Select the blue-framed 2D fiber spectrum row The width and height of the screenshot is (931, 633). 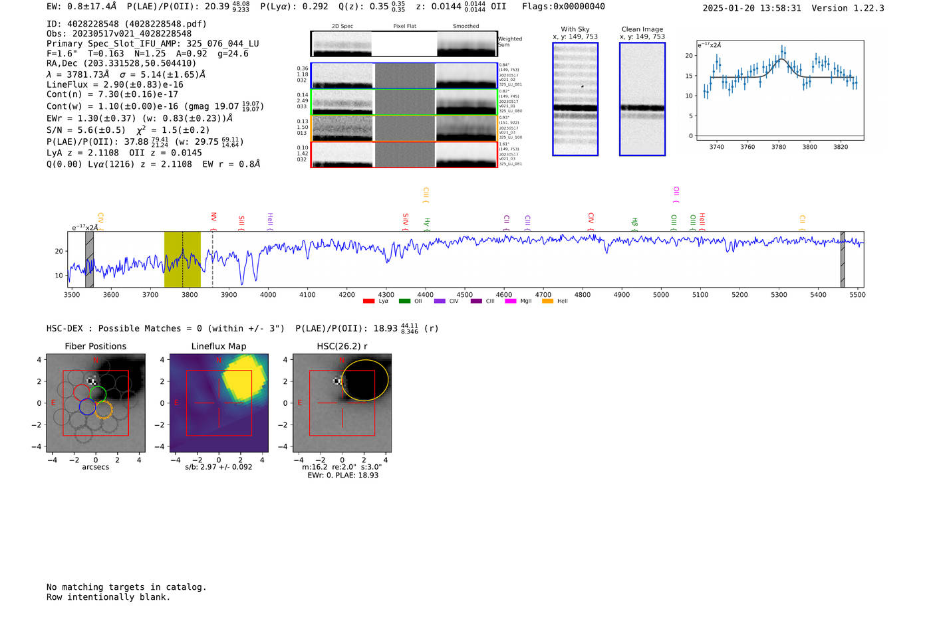pyautogui.click(x=404, y=76)
